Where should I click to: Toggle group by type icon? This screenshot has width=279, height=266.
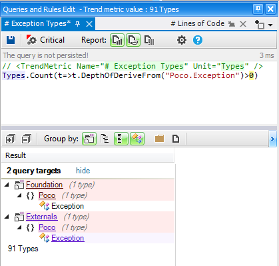click(137, 139)
